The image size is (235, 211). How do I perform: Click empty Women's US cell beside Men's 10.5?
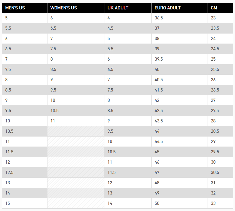(76, 131)
